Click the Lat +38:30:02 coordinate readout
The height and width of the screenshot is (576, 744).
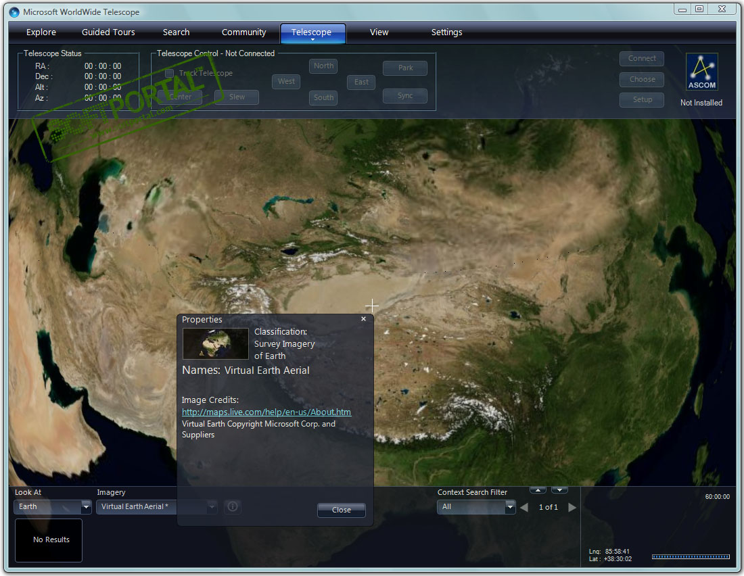[x=610, y=559]
